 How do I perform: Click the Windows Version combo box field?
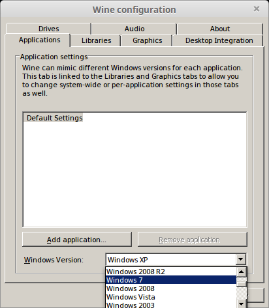[171, 260]
